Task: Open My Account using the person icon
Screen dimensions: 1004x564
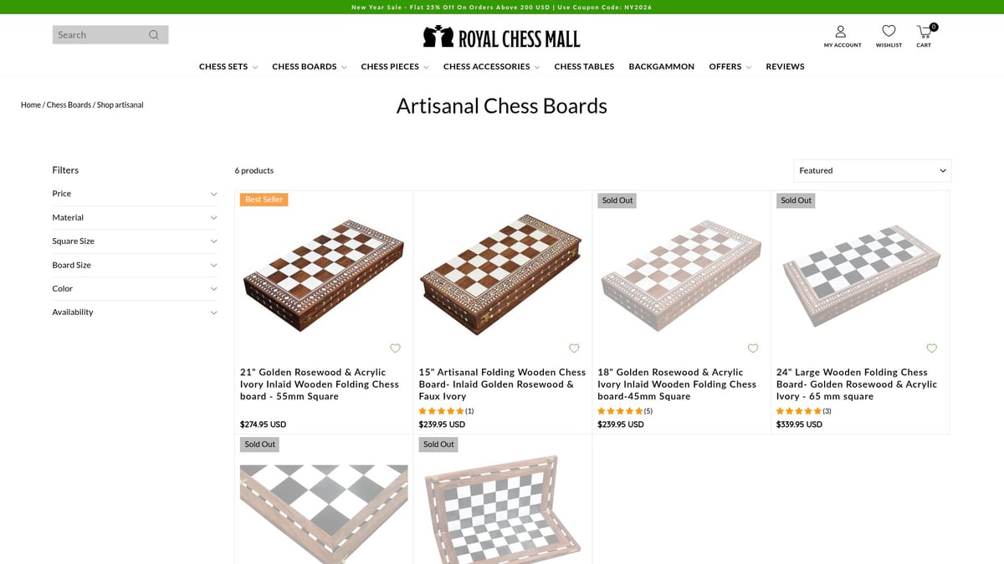Action: [843, 30]
